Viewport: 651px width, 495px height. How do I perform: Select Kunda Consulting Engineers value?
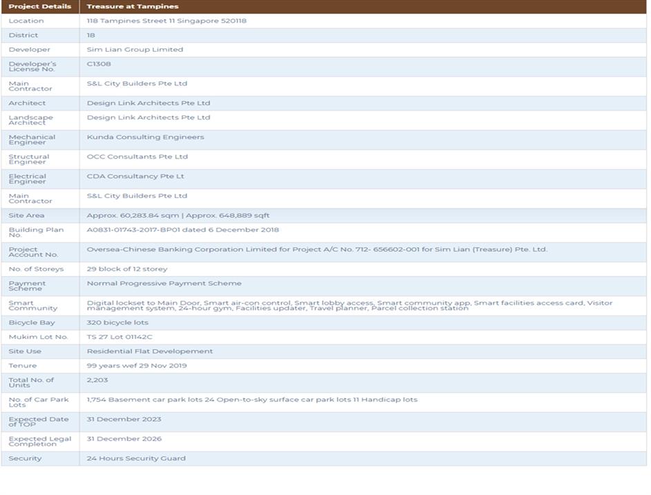coord(145,137)
